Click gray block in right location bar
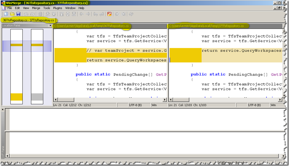The width and height of the screenshot is (289, 166). 37,97
